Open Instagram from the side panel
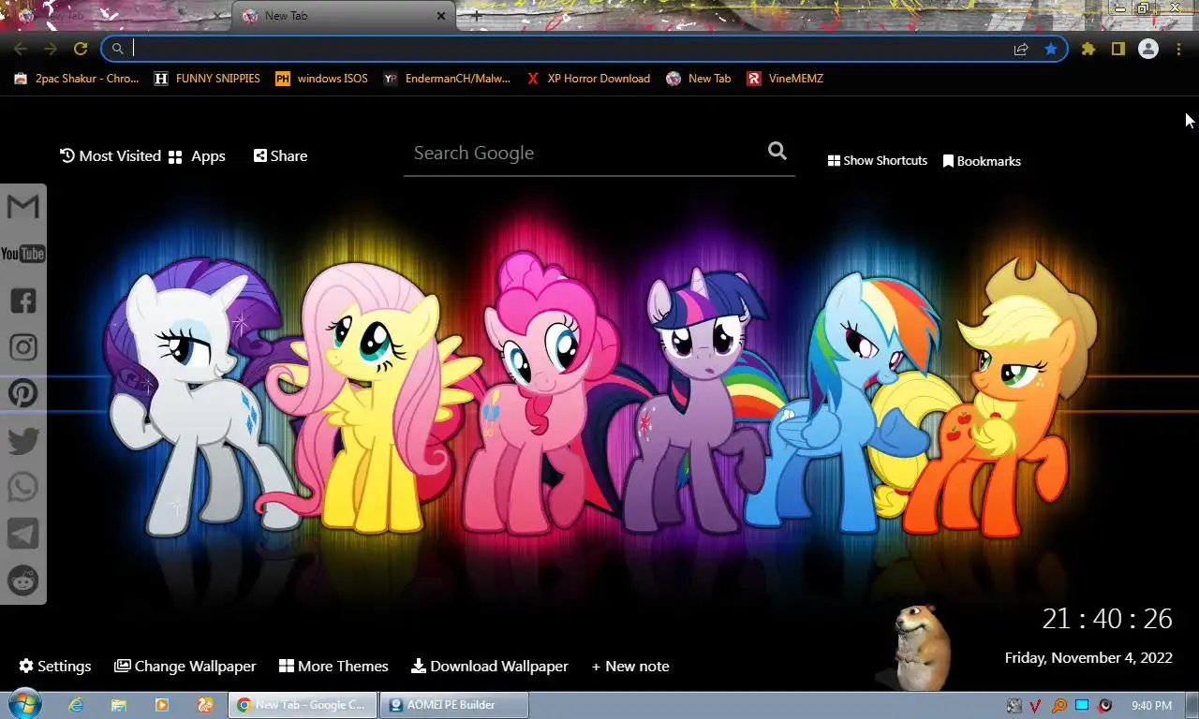 tap(23, 347)
